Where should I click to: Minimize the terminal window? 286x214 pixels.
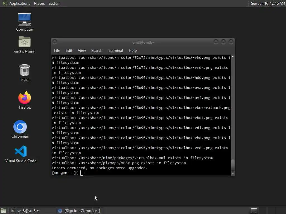click(x=216, y=42)
